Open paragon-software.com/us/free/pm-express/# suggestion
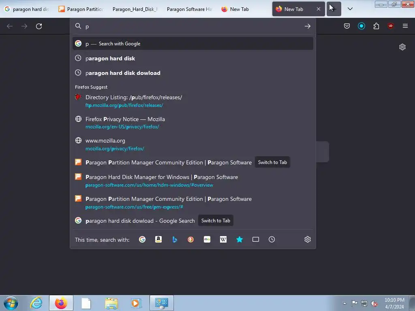The width and height of the screenshot is (415, 311). pos(193,202)
